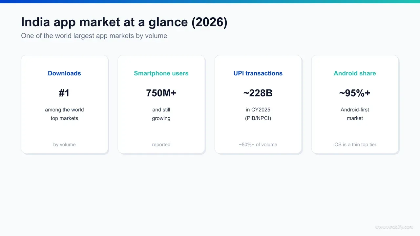Click 'among the world top markets' text
Image resolution: width=420 pixels, height=236 pixels.
click(64, 114)
